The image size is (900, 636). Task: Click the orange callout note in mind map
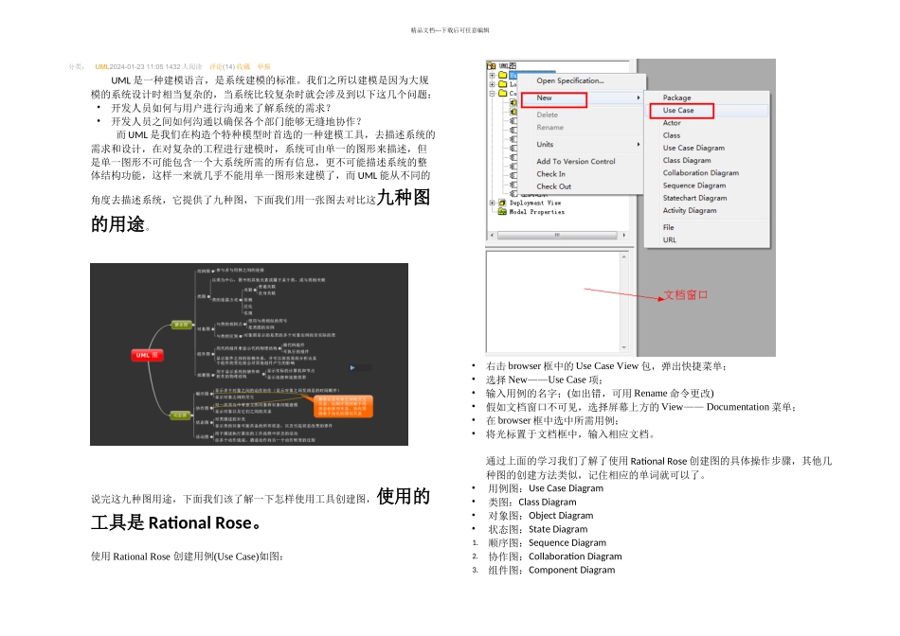344,406
